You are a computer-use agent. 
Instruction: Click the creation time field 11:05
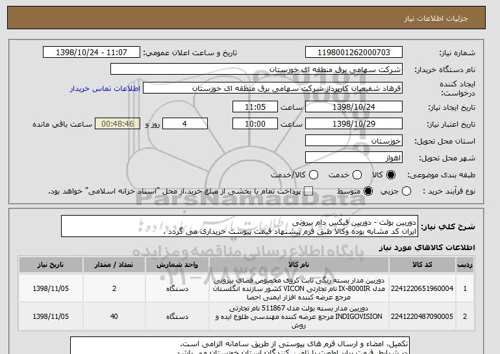pos(255,107)
